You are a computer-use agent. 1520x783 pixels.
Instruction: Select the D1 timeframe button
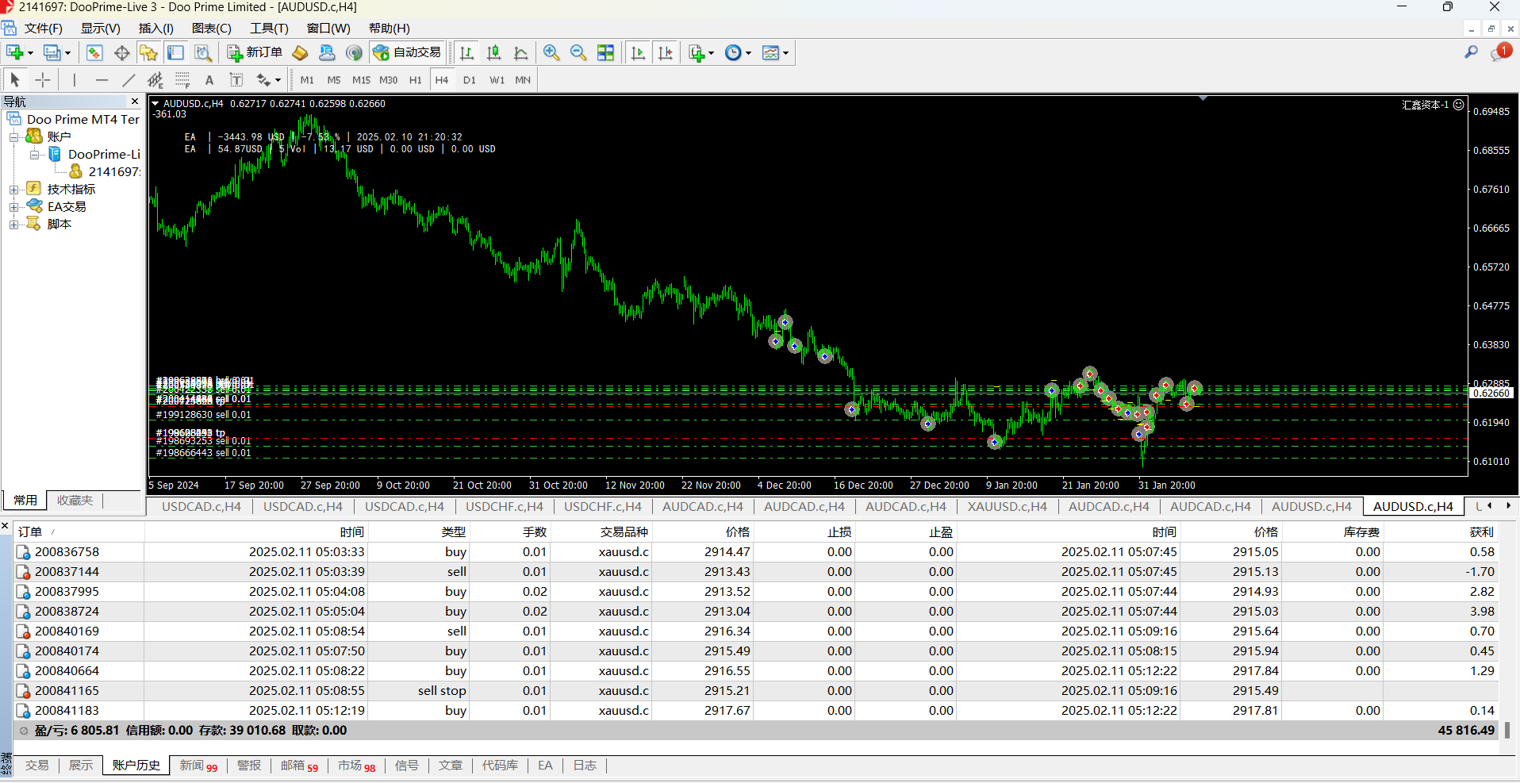(469, 80)
